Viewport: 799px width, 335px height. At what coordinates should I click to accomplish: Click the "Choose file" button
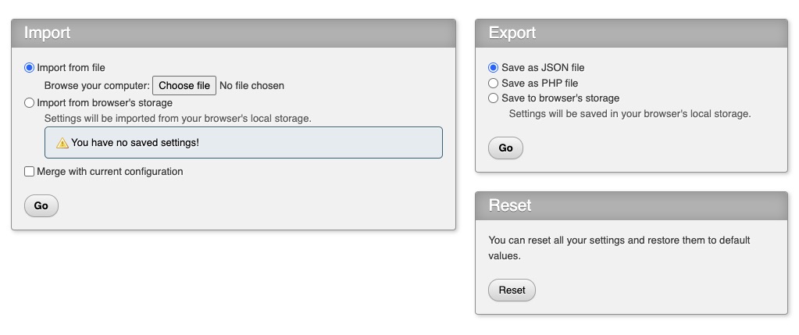click(x=184, y=85)
